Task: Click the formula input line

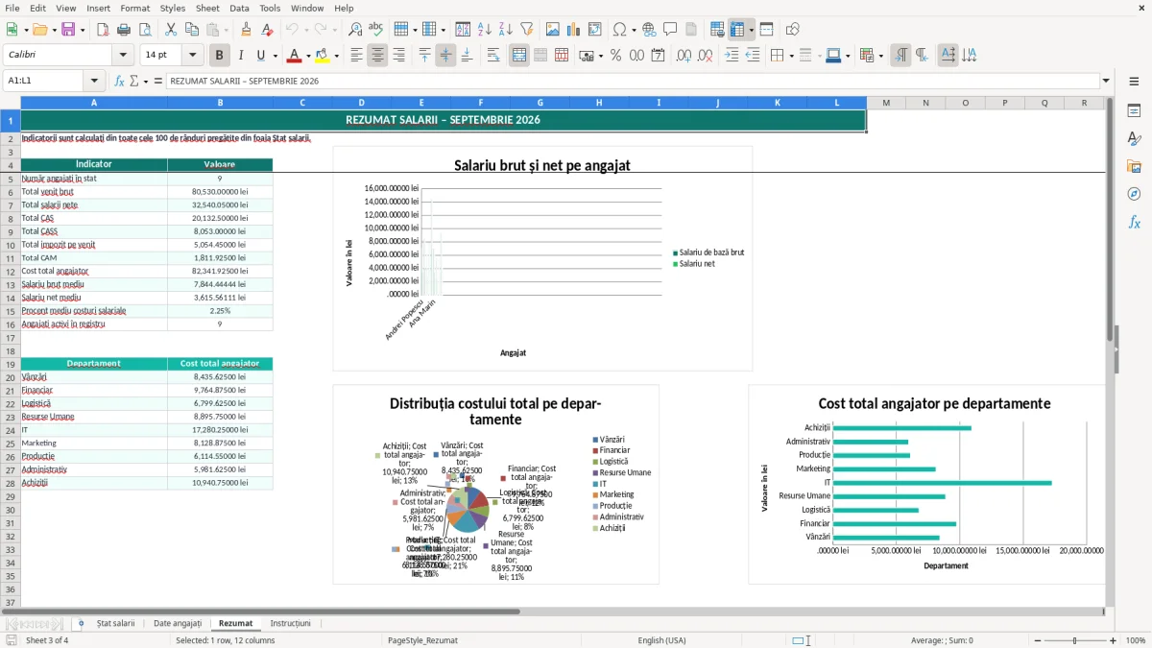Action: click(634, 81)
